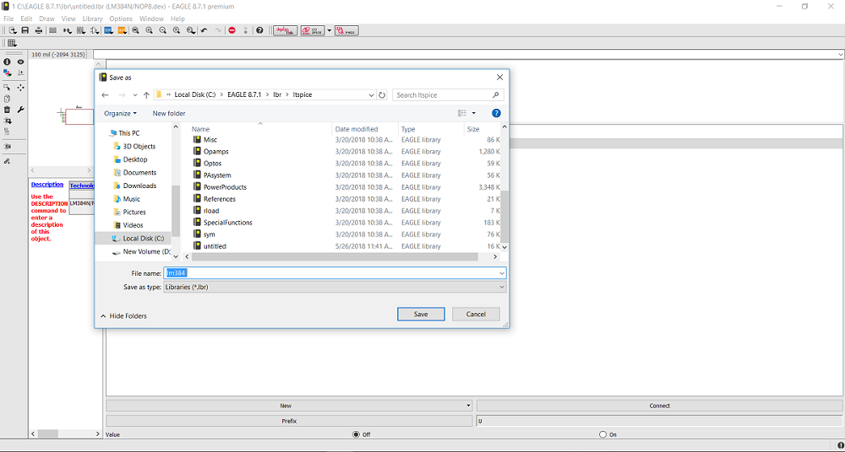
Task: Open the view options dropdown arrow
Action: click(x=474, y=113)
